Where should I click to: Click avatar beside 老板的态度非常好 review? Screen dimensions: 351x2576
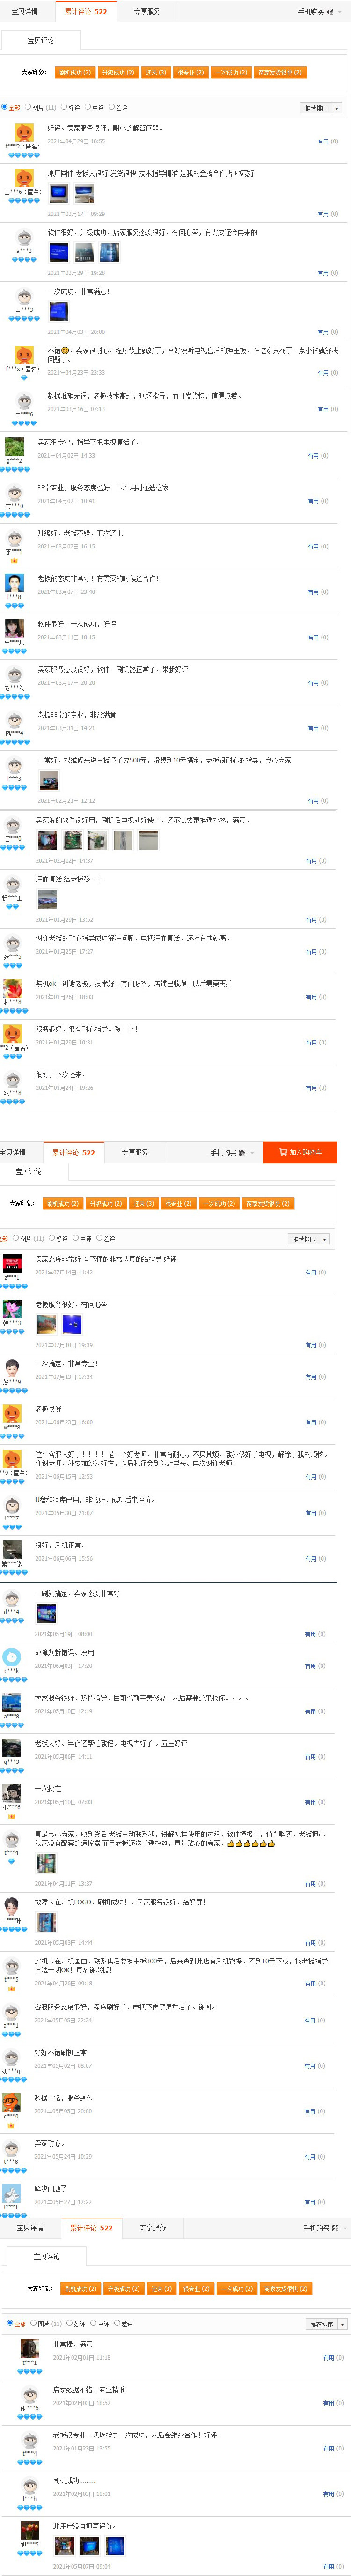point(14,583)
